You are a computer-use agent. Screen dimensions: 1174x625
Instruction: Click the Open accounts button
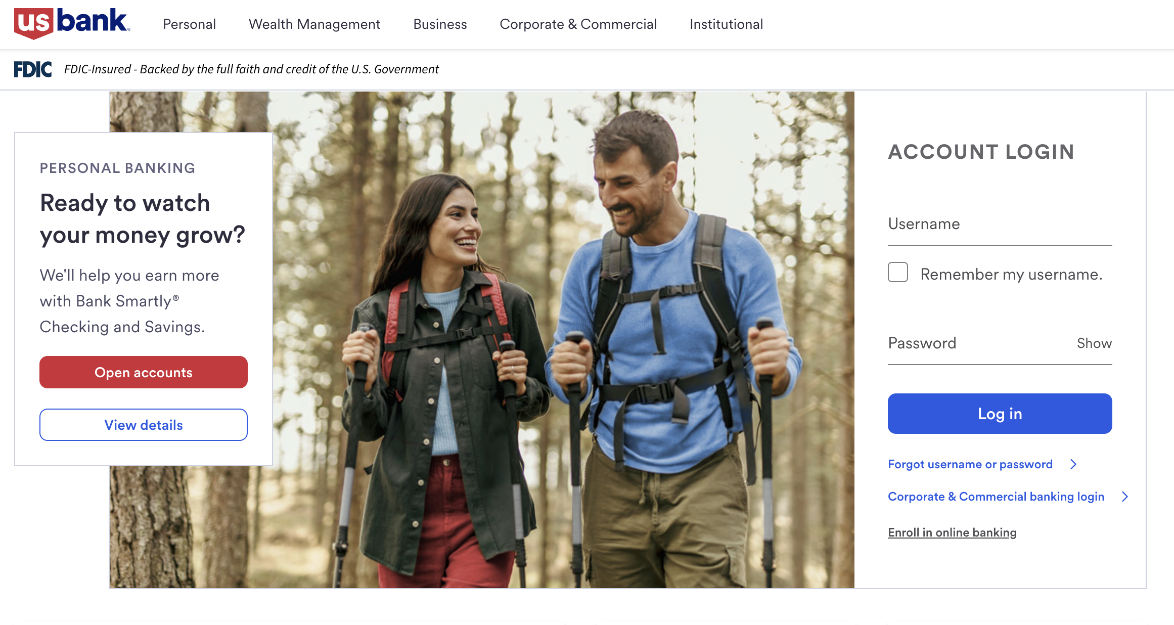click(144, 372)
